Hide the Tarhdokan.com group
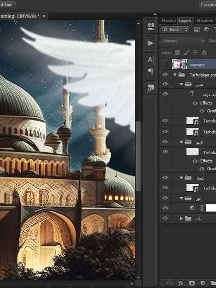 click(165, 74)
